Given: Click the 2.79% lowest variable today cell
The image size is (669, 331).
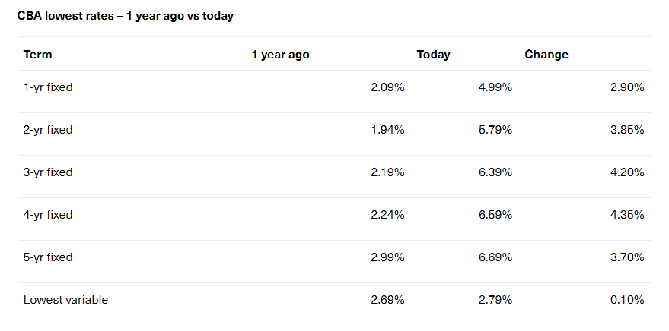Looking at the screenshot, I should point(495,300).
